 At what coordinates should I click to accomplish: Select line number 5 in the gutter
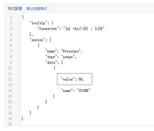[11, 40]
